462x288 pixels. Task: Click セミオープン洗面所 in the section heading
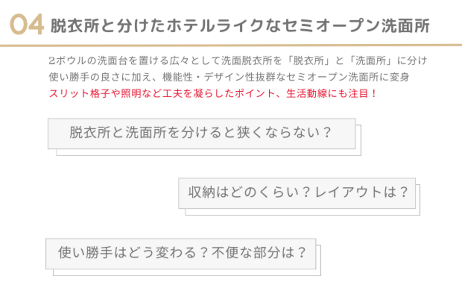point(353,26)
